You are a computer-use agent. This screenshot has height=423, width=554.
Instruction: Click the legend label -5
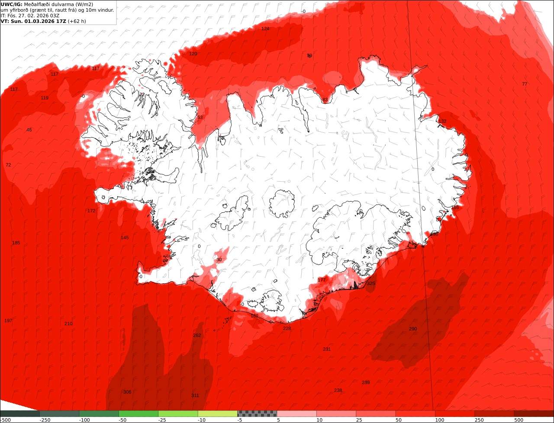coord(240,420)
